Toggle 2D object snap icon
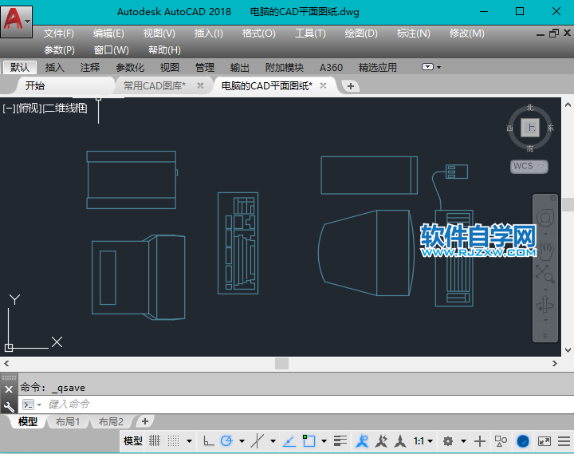The width and height of the screenshot is (574, 454). click(x=309, y=440)
